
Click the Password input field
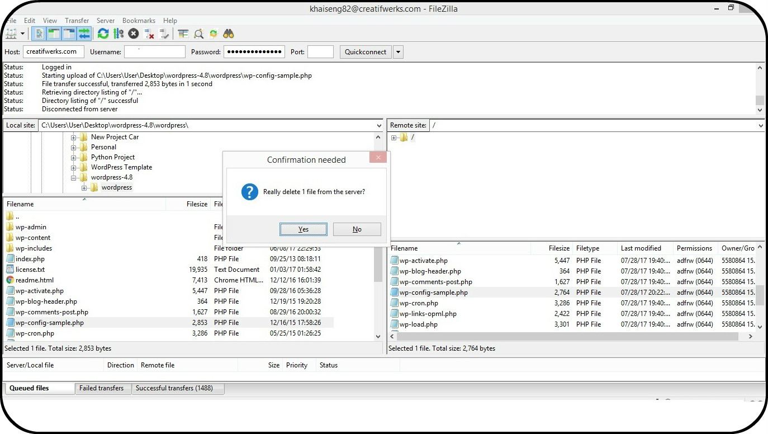click(x=254, y=51)
